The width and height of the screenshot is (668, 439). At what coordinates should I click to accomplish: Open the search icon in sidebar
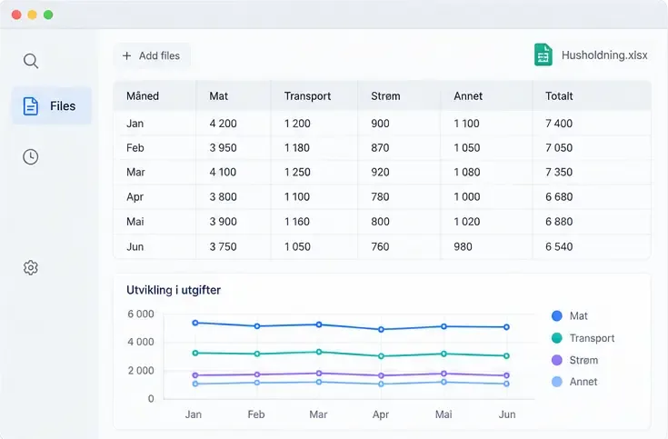pos(31,61)
